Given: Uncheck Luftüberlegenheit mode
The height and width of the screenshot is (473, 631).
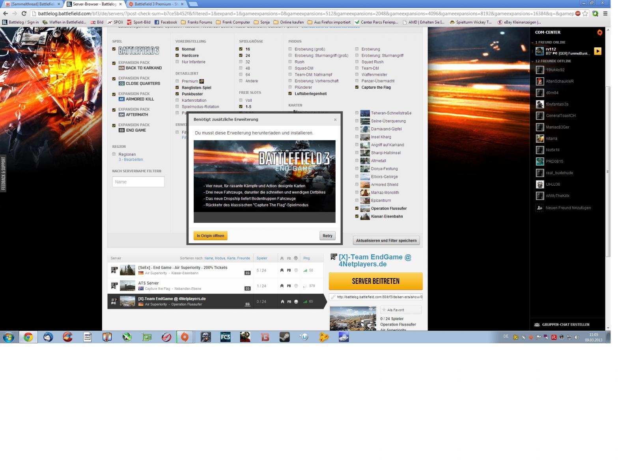Looking at the screenshot, I should click(290, 93).
